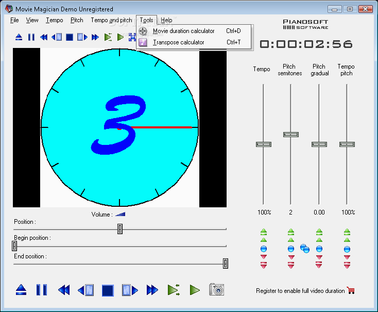
Task: Click the Begin position slider handle
Action: (14, 246)
